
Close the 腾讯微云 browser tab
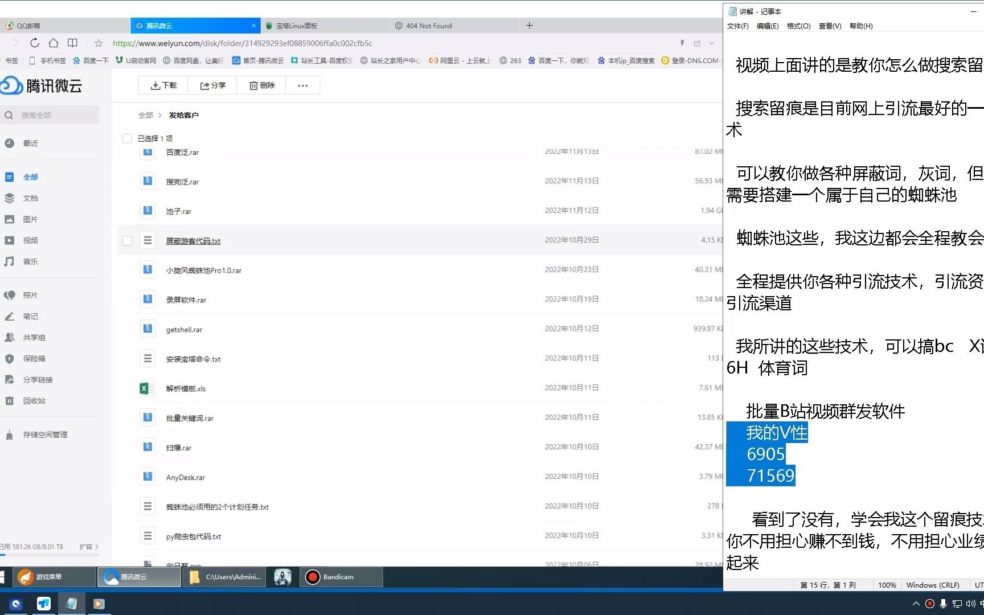pyautogui.click(x=253, y=26)
